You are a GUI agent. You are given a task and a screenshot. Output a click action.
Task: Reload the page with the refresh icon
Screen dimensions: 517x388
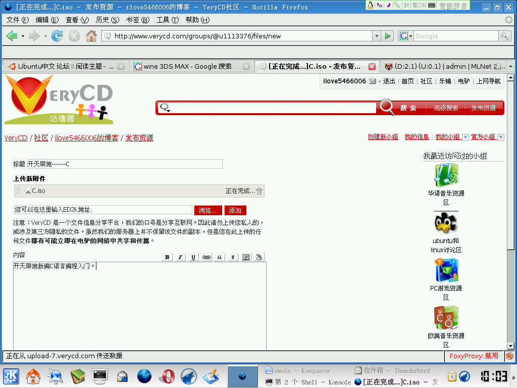(57, 36)
